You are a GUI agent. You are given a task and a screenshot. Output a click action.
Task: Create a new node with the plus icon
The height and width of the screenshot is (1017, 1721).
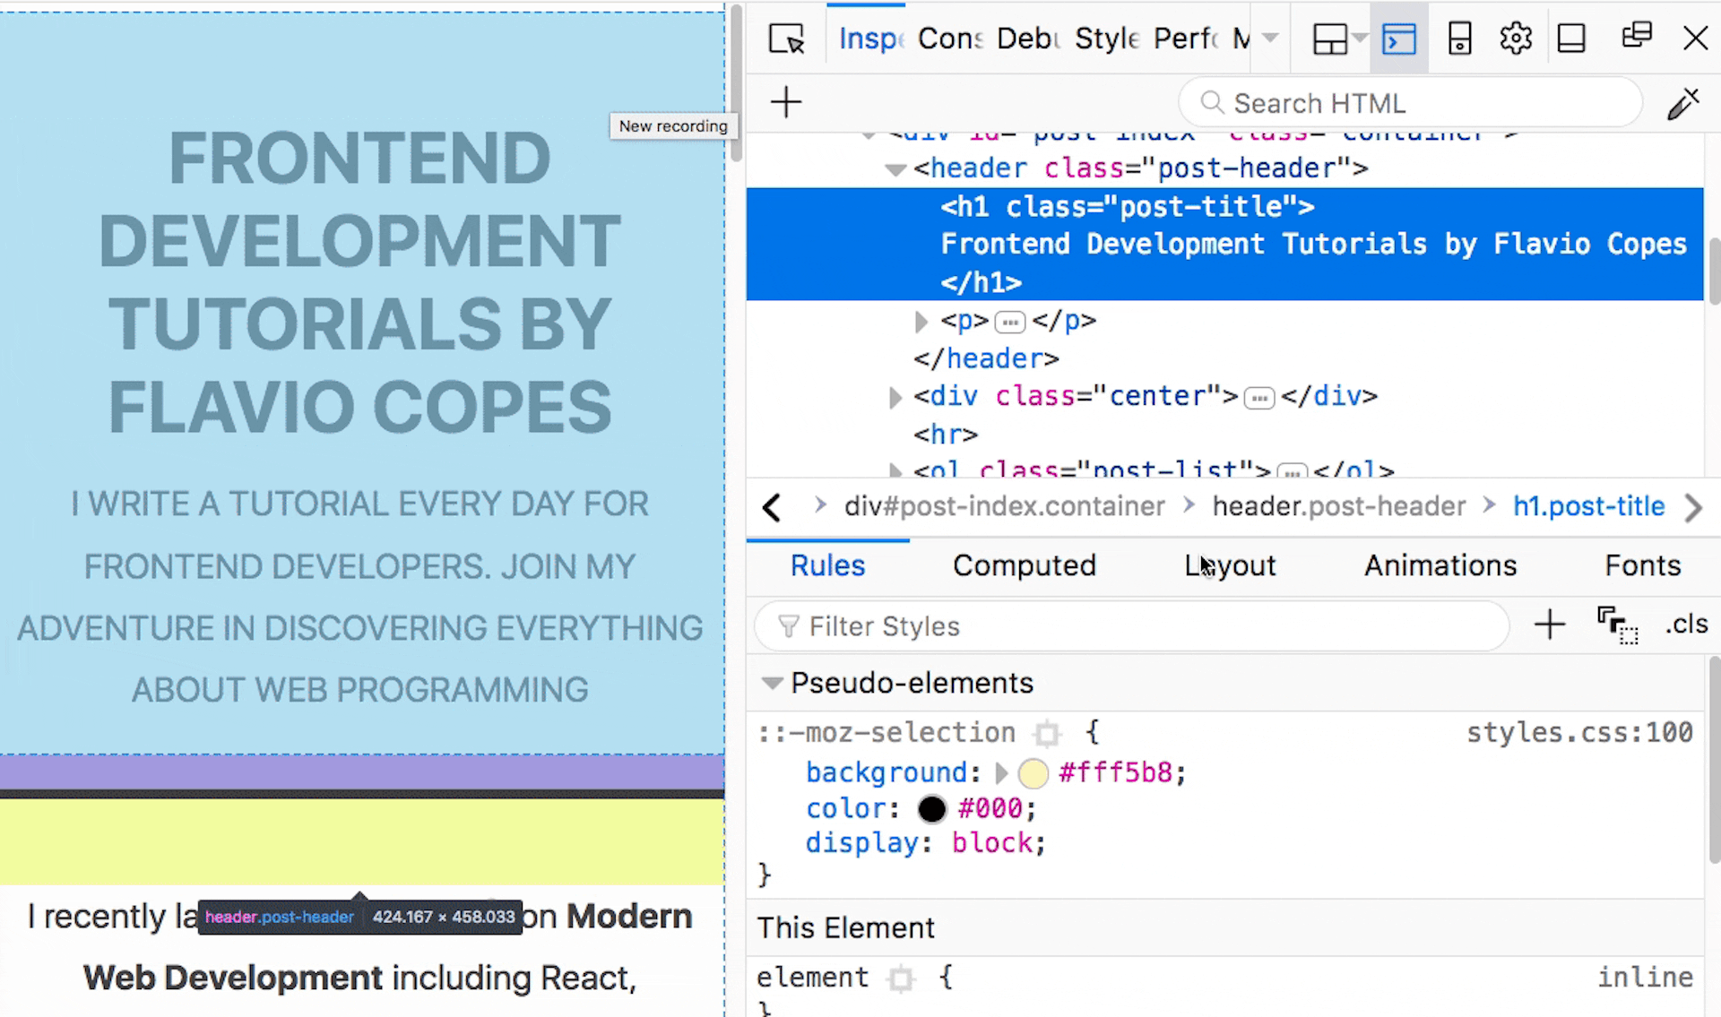785,102
